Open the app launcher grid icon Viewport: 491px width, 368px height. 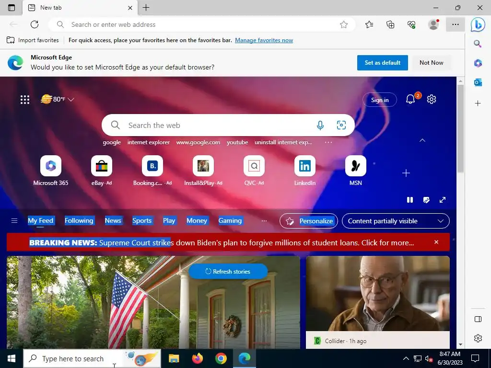[25, 100]
